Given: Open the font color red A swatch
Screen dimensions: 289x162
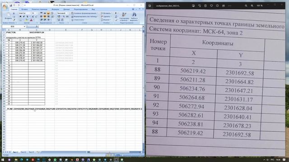Looking at the screenshot, I should (x=31, y=20).
